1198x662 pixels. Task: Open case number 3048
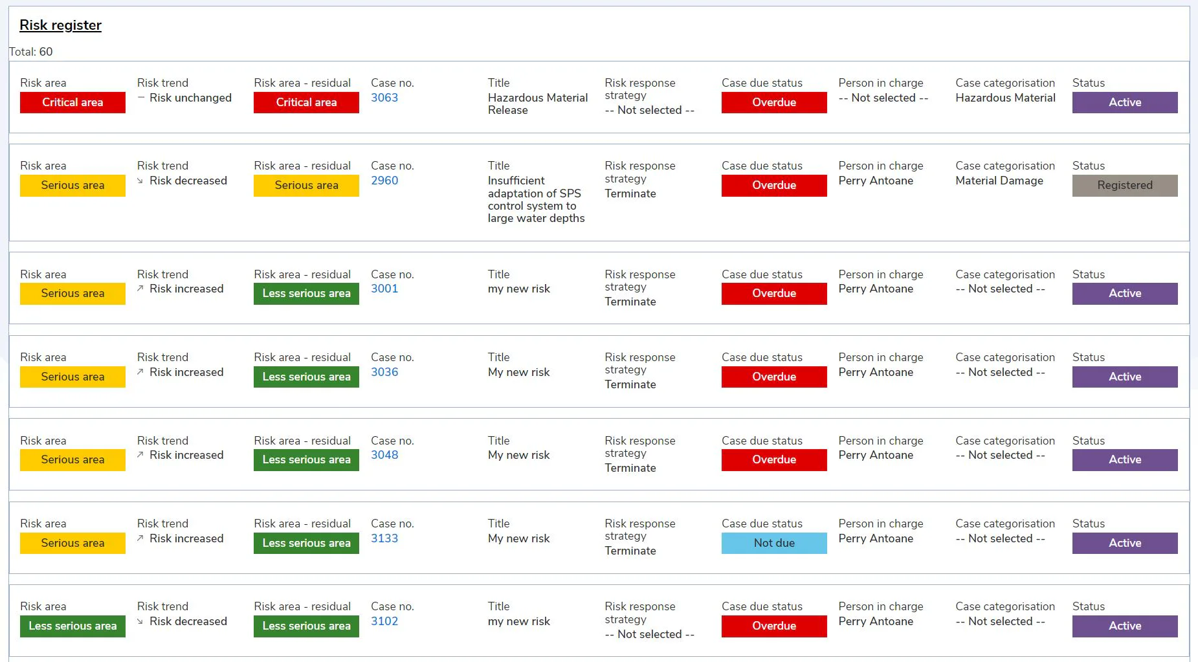click(x=384, y=455)
